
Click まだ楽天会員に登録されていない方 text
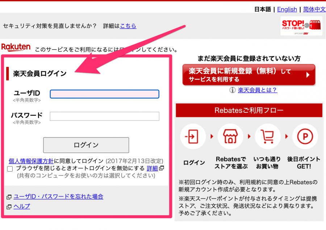pyautogui.click(x=249, y=58)
